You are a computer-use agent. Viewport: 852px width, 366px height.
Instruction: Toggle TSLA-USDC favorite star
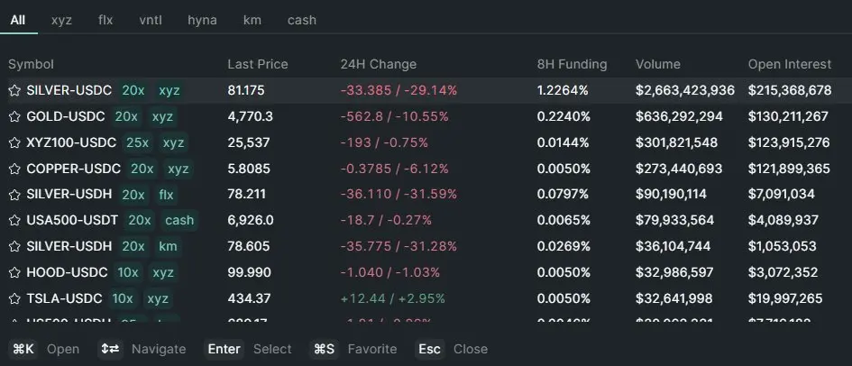14,298
